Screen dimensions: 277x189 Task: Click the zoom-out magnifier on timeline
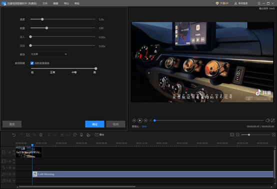(238, 135)
